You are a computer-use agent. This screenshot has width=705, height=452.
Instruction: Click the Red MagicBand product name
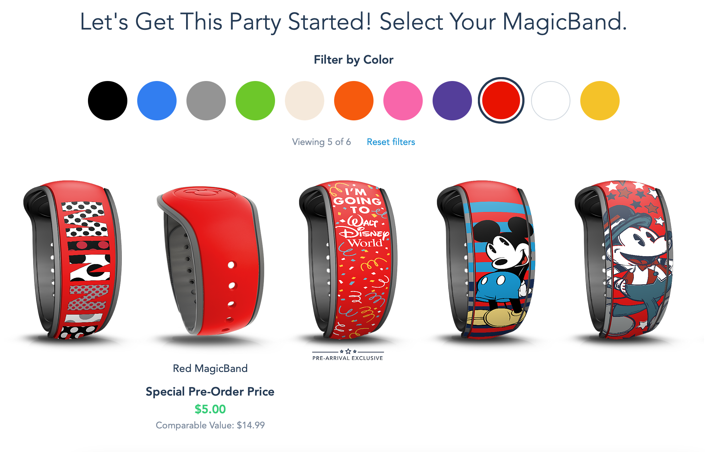click(210, 368)
